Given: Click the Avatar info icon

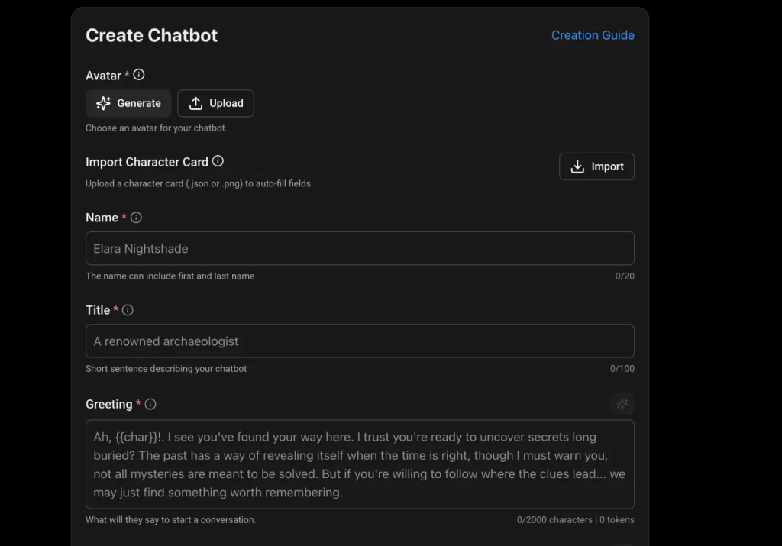Looking at the screenshot, I should click(139, 75).
